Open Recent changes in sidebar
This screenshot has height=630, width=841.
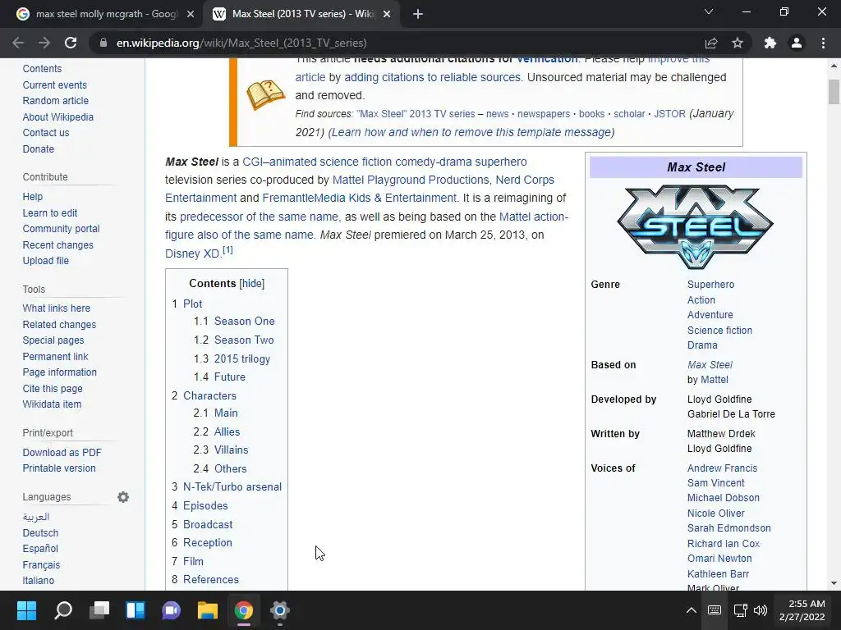58,245
